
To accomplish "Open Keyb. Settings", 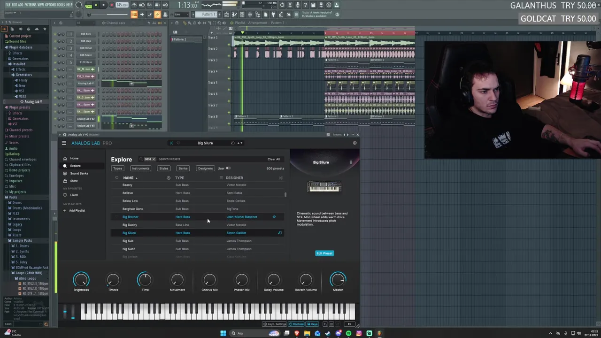I will point(275,324).
